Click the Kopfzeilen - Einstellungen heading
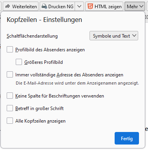The image size is (148, 150). pyautogui.click(x=44, y=20)
